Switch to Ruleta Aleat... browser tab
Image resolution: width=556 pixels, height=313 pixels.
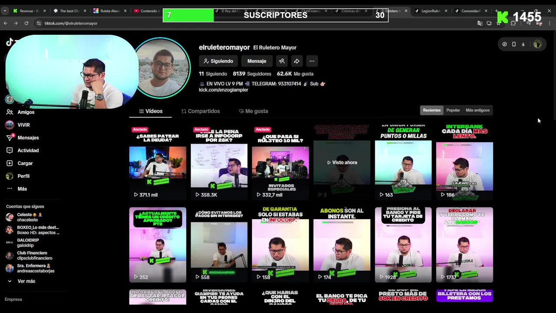(x=109, y=11)
